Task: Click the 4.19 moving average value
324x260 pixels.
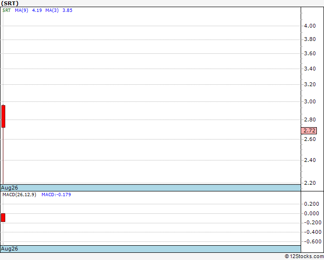Action: (37, 10)
